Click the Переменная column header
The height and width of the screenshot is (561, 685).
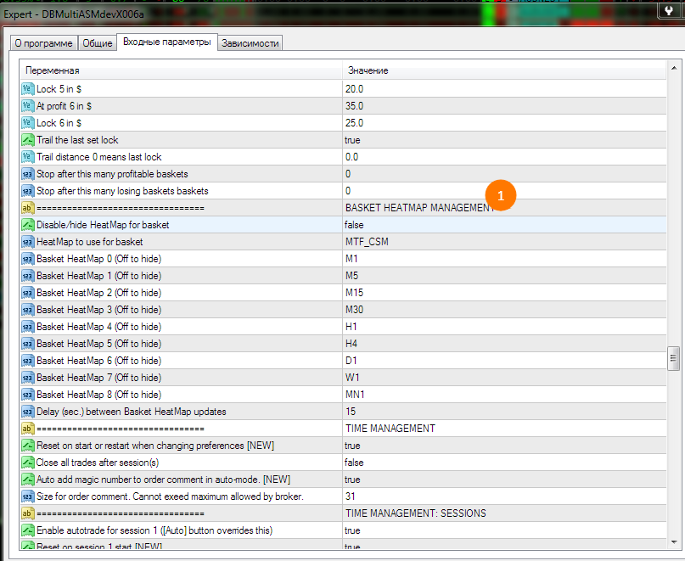tap(181, 70)
